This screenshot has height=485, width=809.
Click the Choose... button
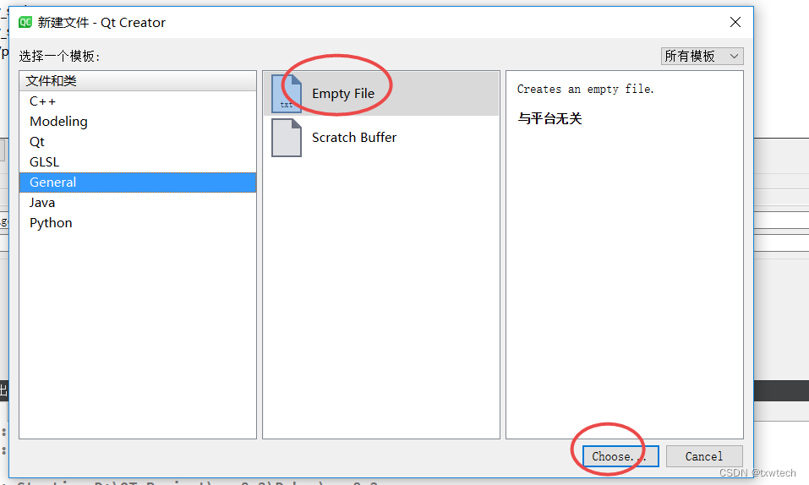point(620,456)
